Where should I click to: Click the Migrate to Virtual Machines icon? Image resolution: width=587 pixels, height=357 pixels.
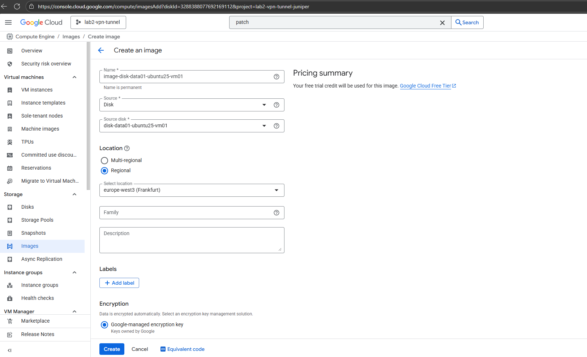(x=10, y=181)
